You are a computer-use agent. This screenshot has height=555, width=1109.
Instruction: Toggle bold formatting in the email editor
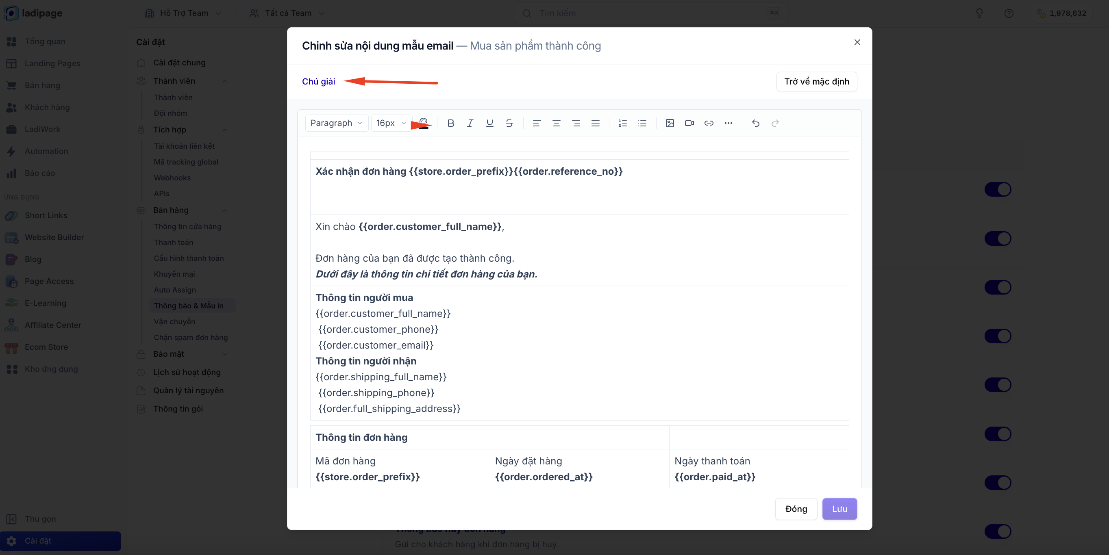tap(450, 123)
